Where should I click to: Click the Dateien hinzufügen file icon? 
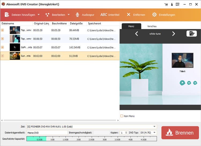(x=7, y=15)
